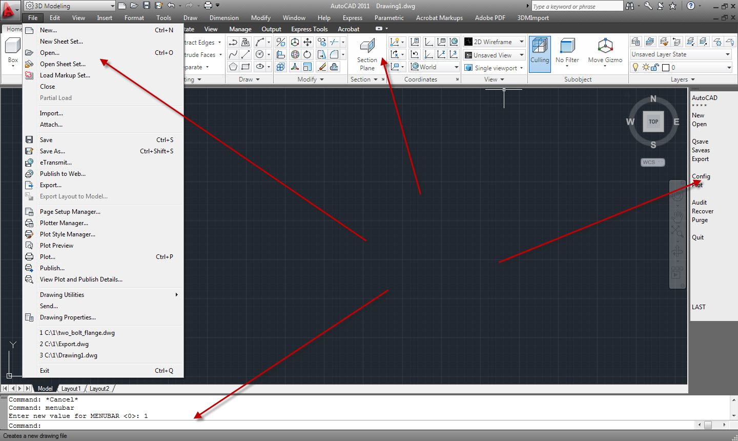
Task: Click the TOP face of the ViewCube
Action: point(653,122)
